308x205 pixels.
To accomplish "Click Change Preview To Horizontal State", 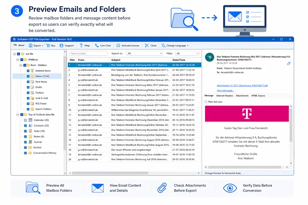I will (223, 173).
